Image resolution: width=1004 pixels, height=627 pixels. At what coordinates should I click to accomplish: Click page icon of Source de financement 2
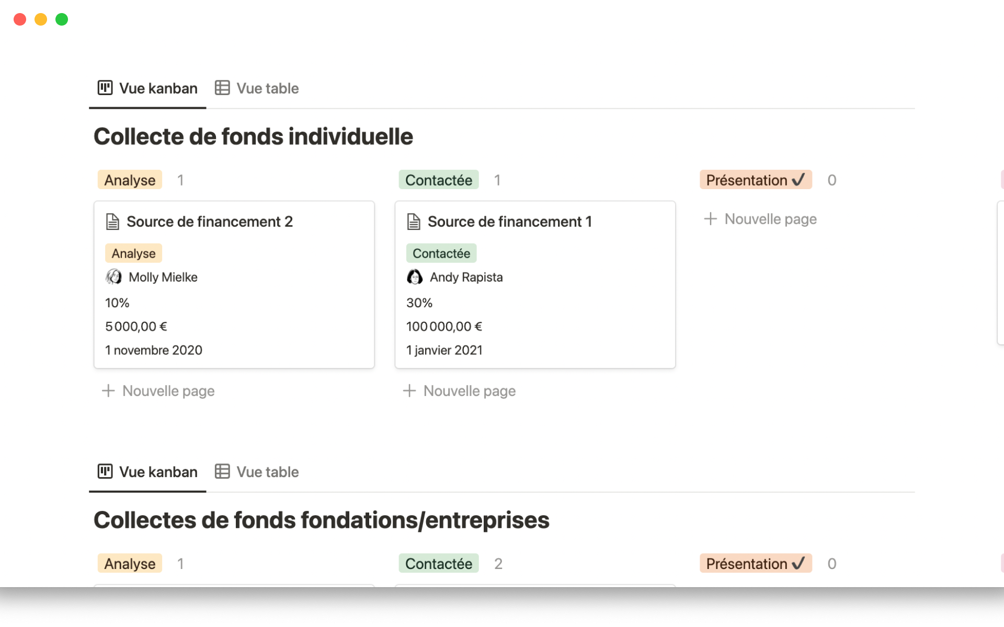pos(112,222)
